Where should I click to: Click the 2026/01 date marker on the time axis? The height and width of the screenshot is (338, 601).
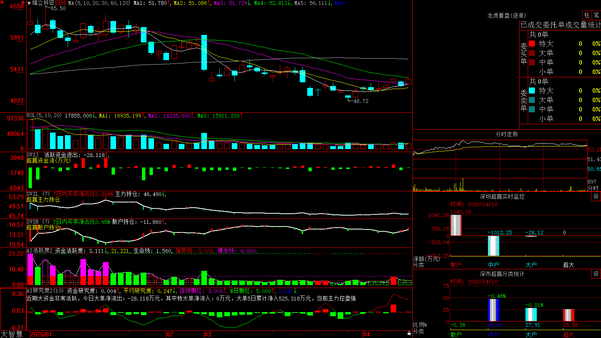(41, 334)
